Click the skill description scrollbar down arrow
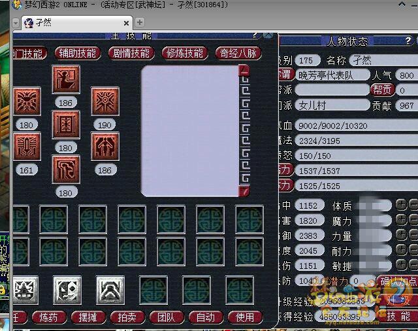 (244, 191)
